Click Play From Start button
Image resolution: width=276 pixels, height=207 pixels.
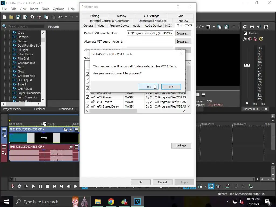tap(26, 186)
